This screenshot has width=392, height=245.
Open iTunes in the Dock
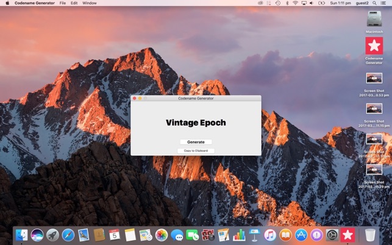(270, 235)
